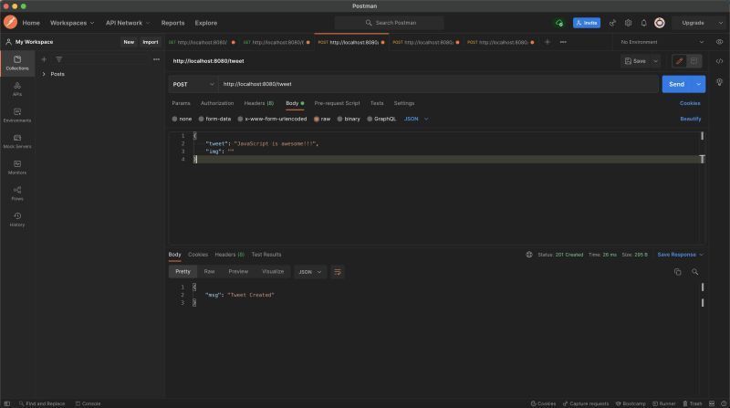This screenshot has height=408, width=730.
Task: Expand the Posts collection
Action: (x=44, y=74)
